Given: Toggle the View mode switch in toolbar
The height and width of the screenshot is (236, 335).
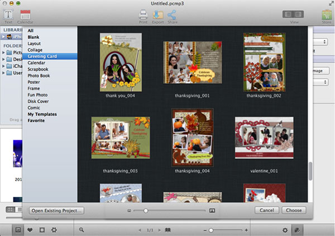Looking at the screenshot, I should coord(294,14).
